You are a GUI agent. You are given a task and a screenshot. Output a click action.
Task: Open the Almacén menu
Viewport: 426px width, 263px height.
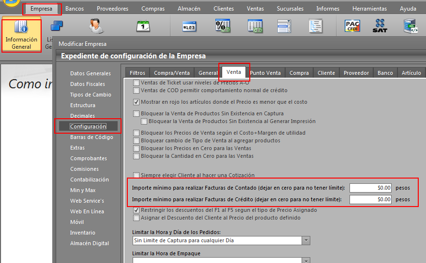coord(189,9)
